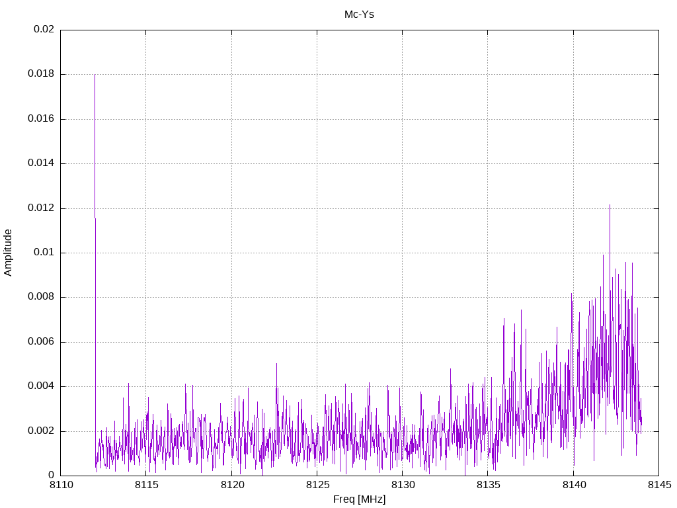The height and width of the screenshot is (508, 677).
Task: Click the 8135 x-axis tick label
Action: 487,486
